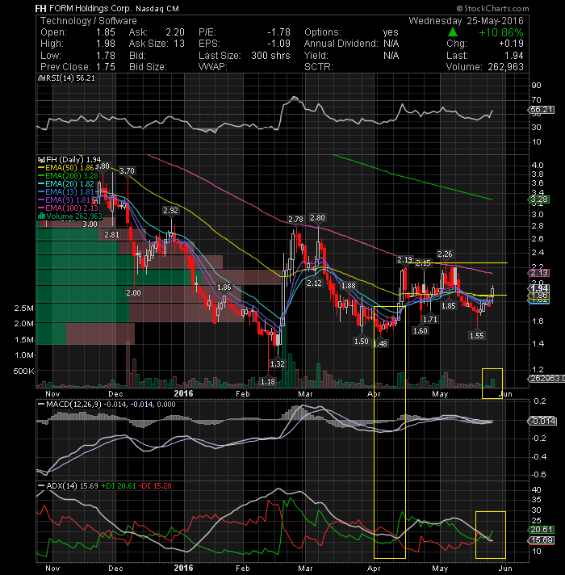Screen dimensions: 565x575
Task: Select the FORM Holdings Corp. company name
Action: [91, 8]
